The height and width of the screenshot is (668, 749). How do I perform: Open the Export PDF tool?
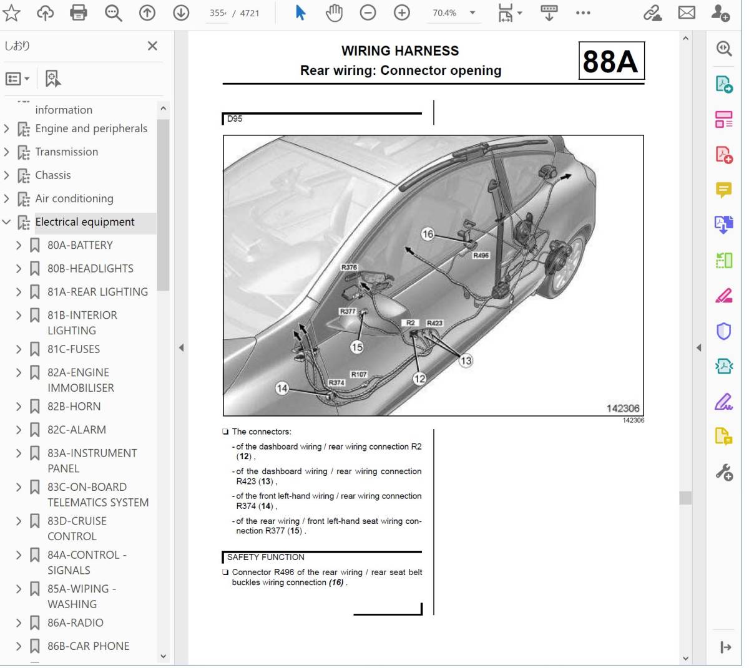point(723,84)
